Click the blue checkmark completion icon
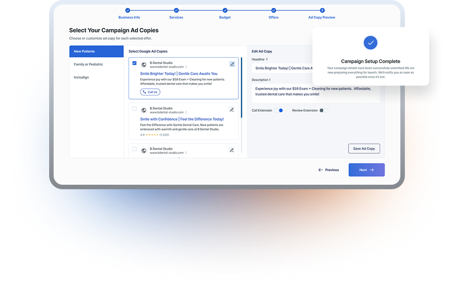Image resolution: width=454 pixels, height=287 pixels. [370, 43]
